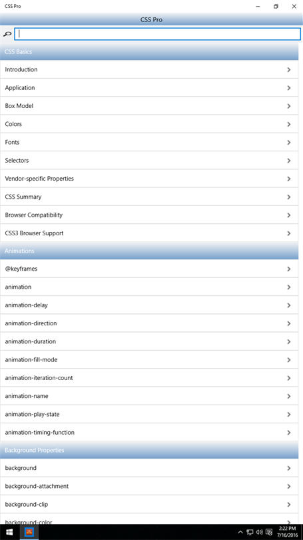
Task: Click chevron arrow beside Introduction
Action: [x=288, y=69]
